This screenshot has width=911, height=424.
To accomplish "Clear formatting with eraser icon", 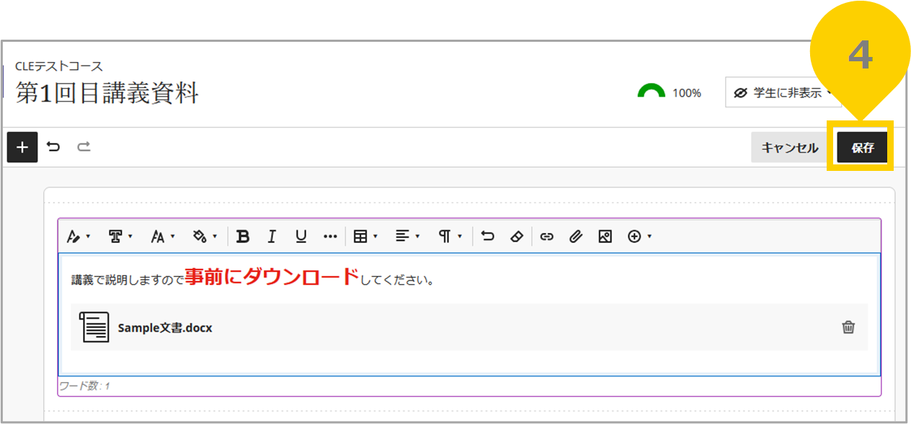I will pos(516,237).
